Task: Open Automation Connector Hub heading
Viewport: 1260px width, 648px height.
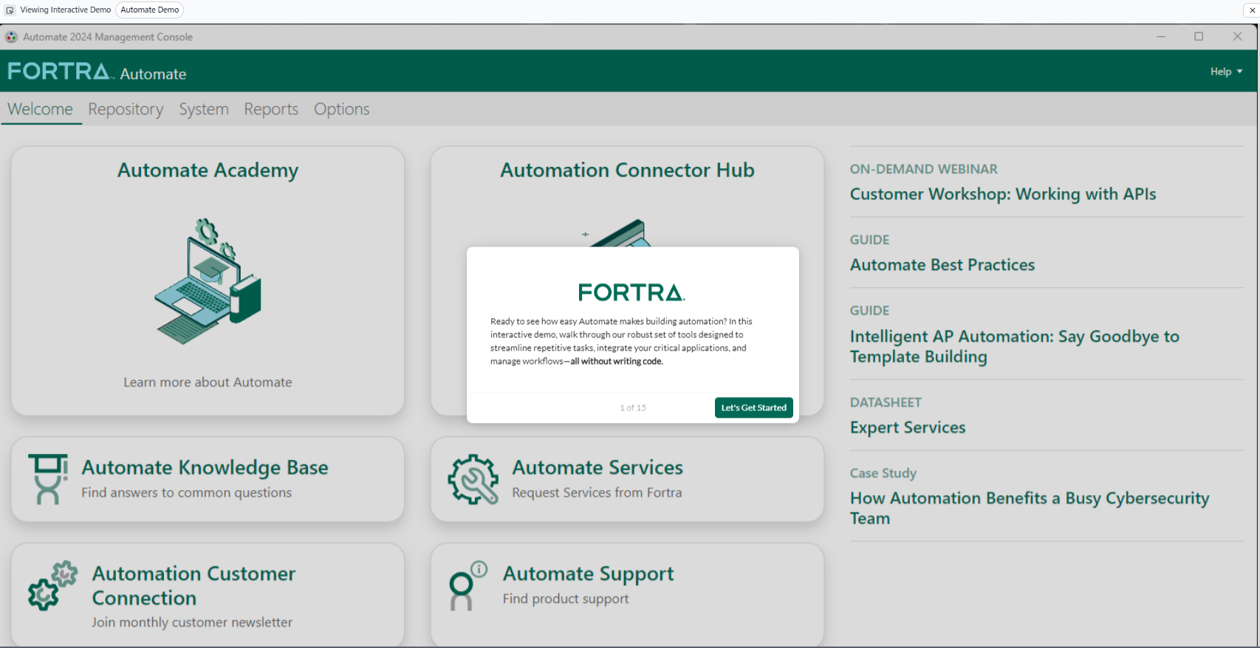Action: point(627,170)
